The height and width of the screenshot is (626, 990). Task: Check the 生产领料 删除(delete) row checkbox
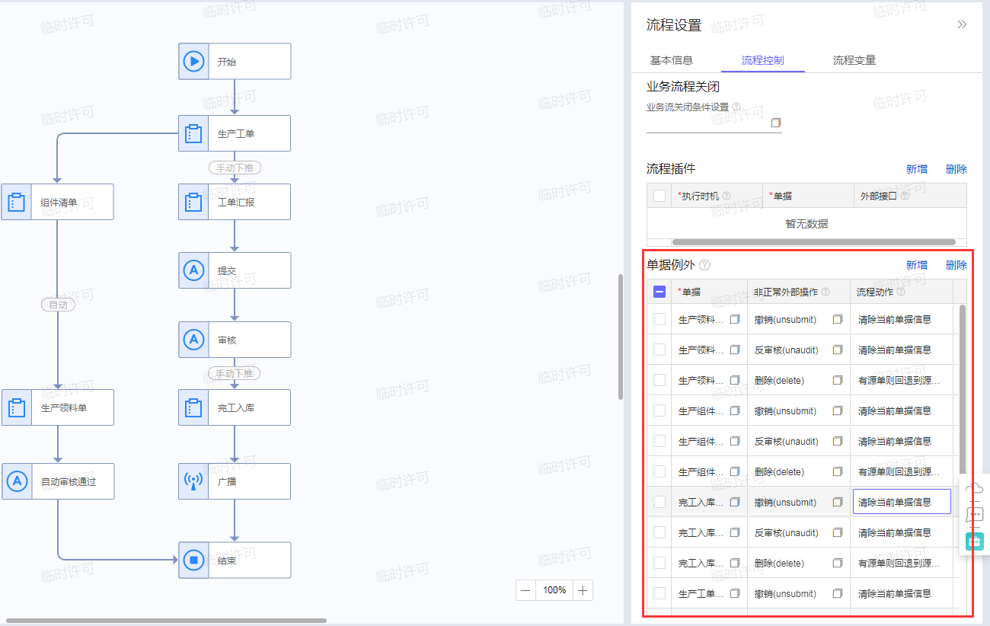659,380
